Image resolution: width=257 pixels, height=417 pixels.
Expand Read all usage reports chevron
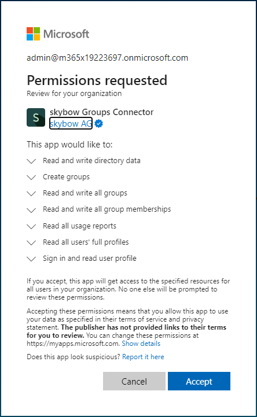[x=31, y=226]
